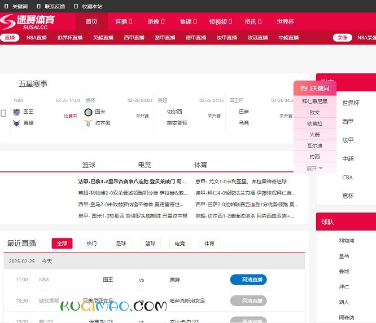Open the 中超直播 link
The height and width of the screenshot is (323, 376).
coord(288,38)
